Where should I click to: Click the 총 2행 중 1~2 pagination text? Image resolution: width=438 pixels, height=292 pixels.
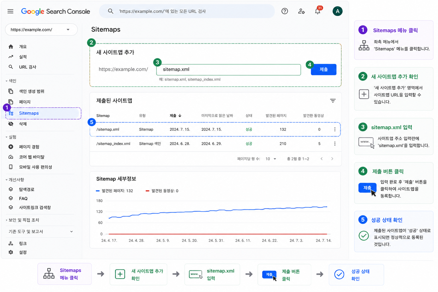click(298, 159)
